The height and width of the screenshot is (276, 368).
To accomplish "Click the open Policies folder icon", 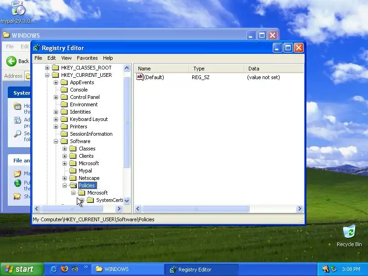I will point(73,185).
